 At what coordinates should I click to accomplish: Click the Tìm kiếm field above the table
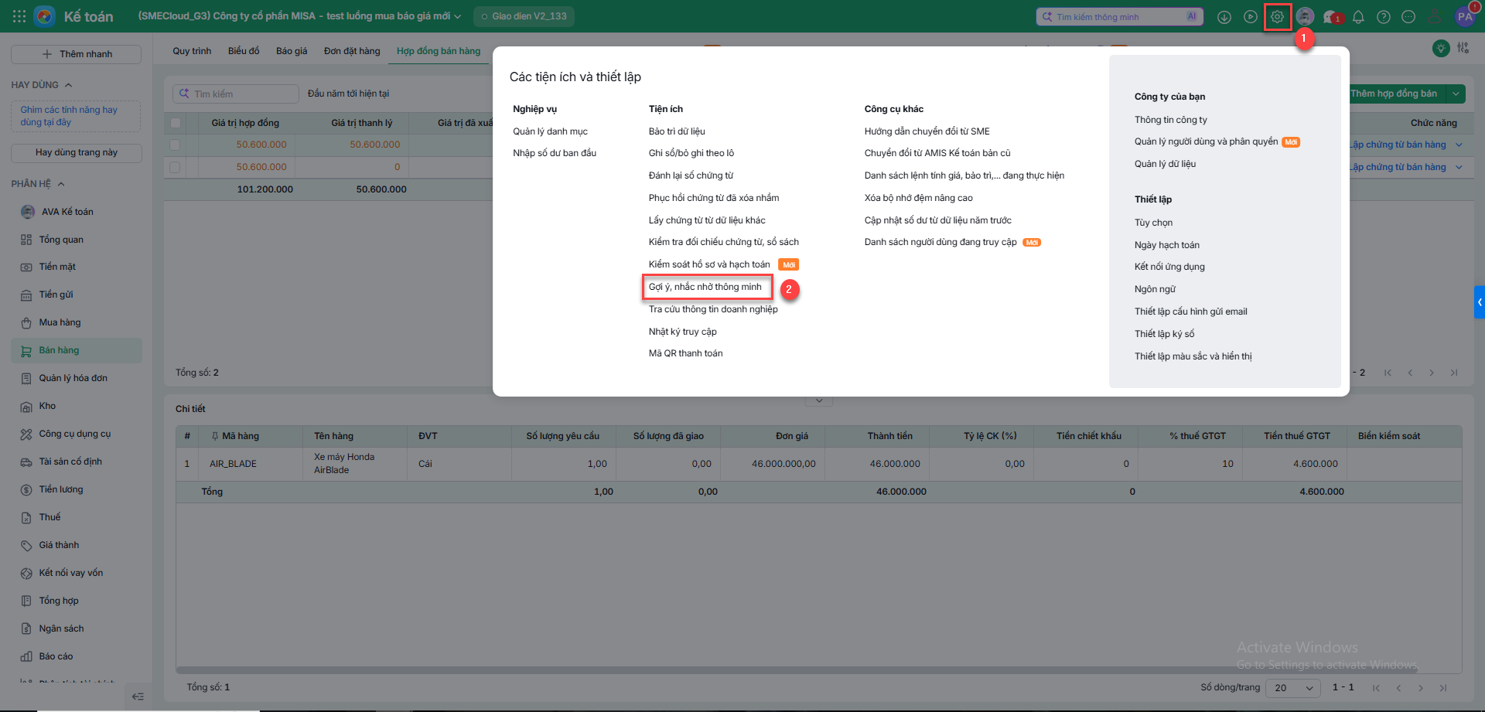[x=236, y=94]
